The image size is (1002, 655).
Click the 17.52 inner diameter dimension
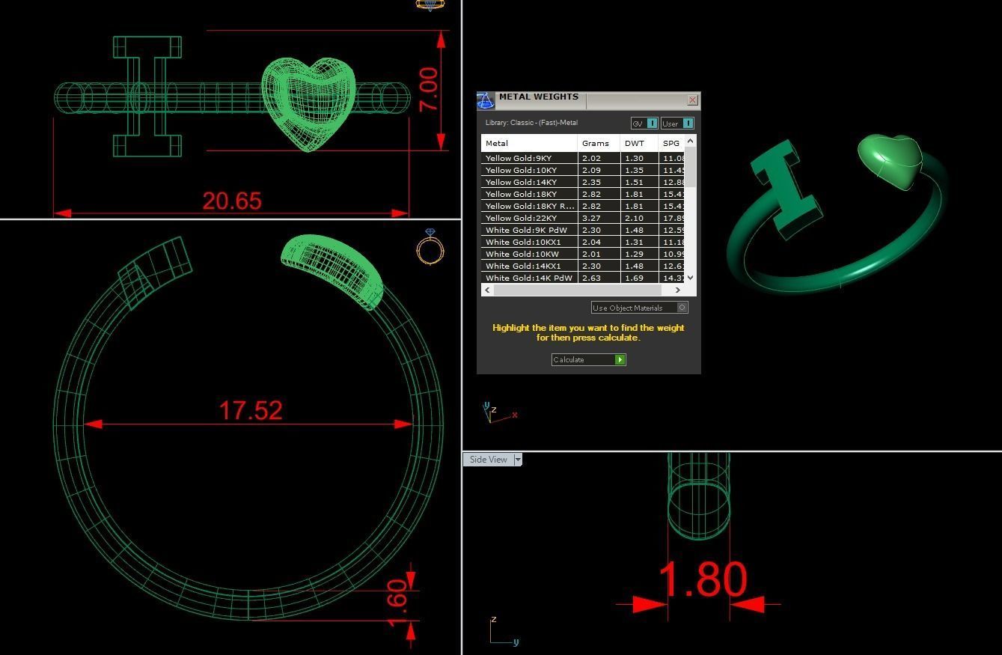[251, 410]
